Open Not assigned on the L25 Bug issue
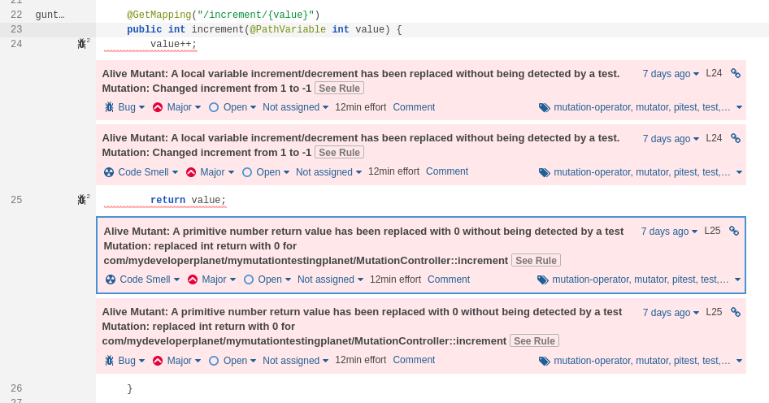769x403 pixels. pyautogui.click(x=295, y=361)
